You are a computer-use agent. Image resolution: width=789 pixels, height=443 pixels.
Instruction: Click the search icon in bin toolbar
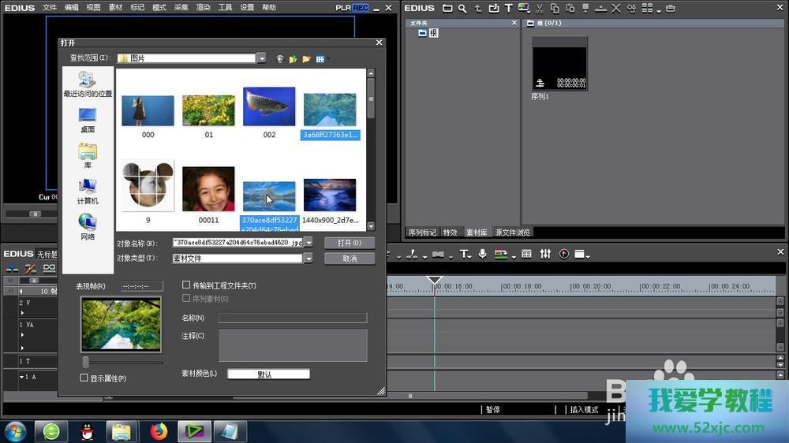click(462, 9)
